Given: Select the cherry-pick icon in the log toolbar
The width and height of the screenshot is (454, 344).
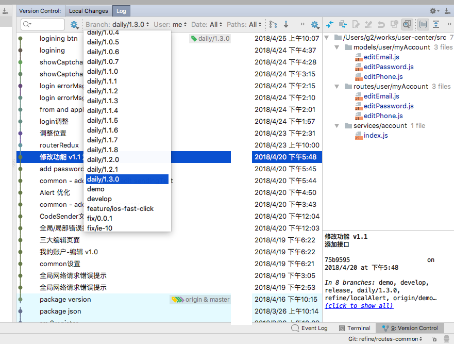Looking at the screenshot, I should (x=343, y=24).
